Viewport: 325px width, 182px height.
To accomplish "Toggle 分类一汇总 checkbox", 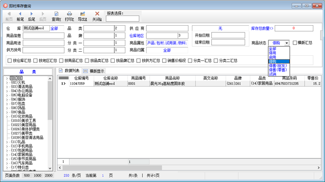I will point(190,61).
